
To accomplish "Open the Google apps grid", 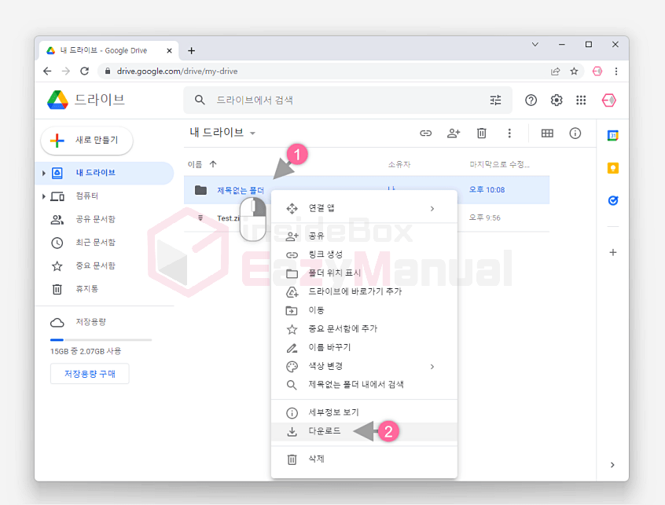I will coord(581,100).
